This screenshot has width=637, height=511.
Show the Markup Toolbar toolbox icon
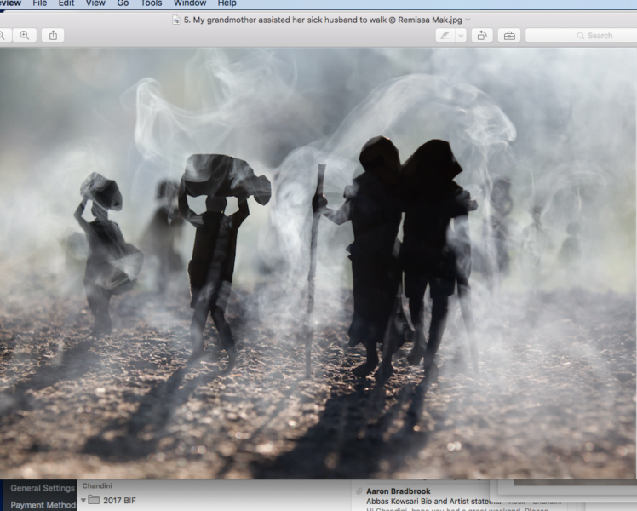509,35
